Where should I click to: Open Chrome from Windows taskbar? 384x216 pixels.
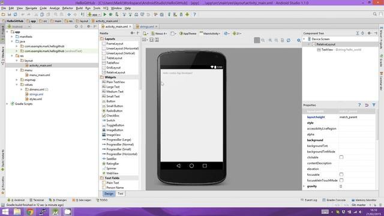click(30, 212)
